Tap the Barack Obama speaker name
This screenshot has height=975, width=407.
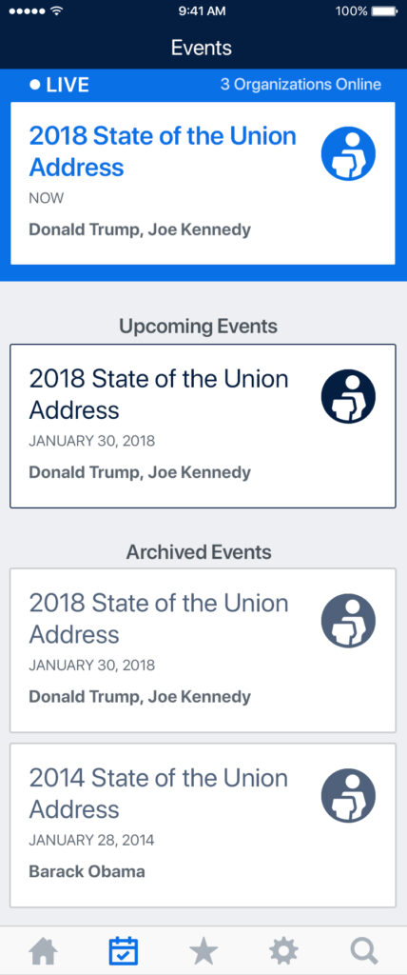pos(87,871)
